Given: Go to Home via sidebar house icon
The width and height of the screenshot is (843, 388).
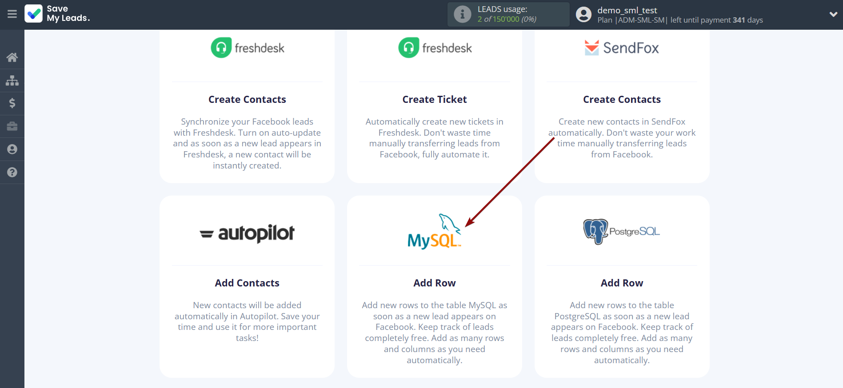Looking at the screenshot, I should click(x=12, y=57).
